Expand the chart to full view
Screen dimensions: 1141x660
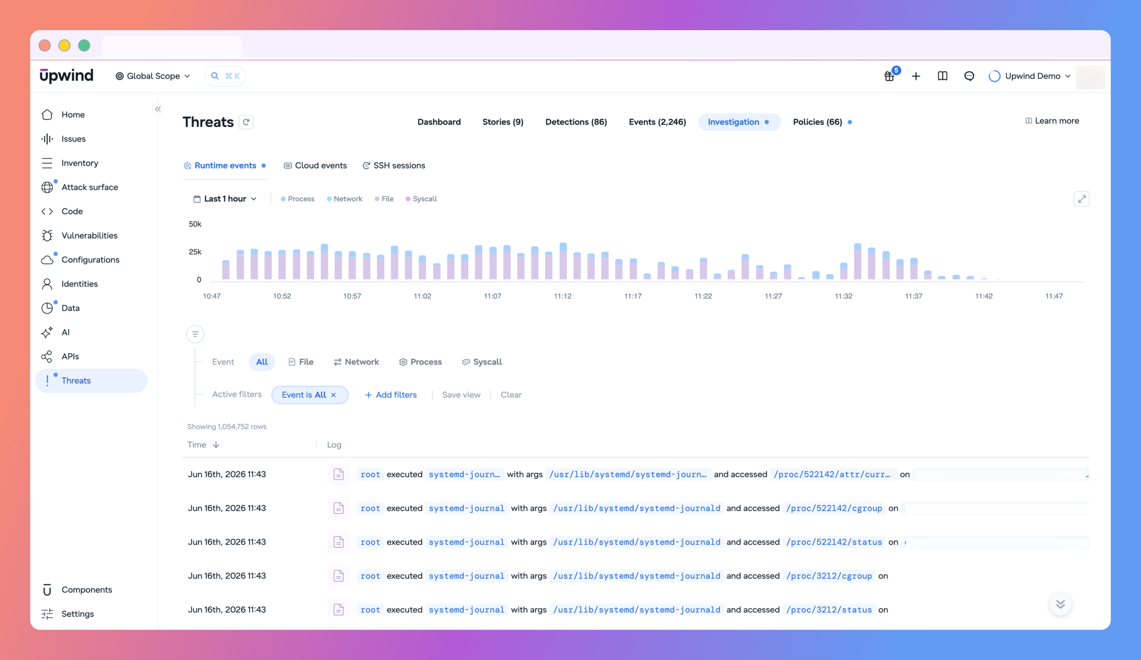coord(1082,199)
